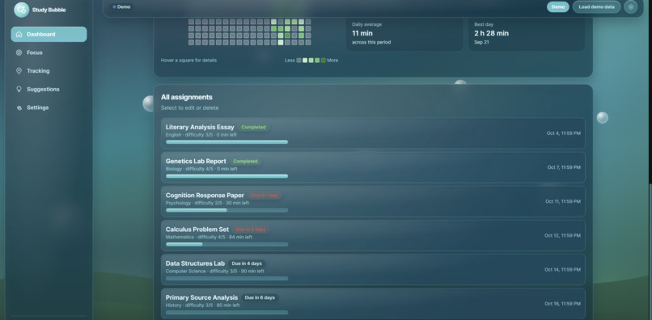Click the Due in 4 days badge
Viewport: 652px width, 320px height.
(247, 263)
